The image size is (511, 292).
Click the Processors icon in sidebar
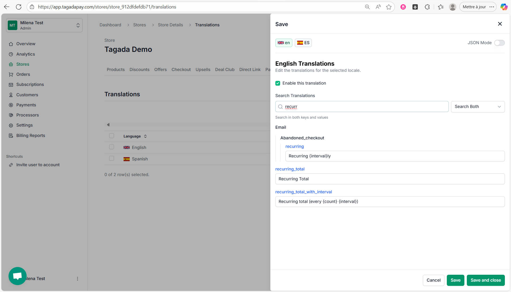[x=11, y=115]
